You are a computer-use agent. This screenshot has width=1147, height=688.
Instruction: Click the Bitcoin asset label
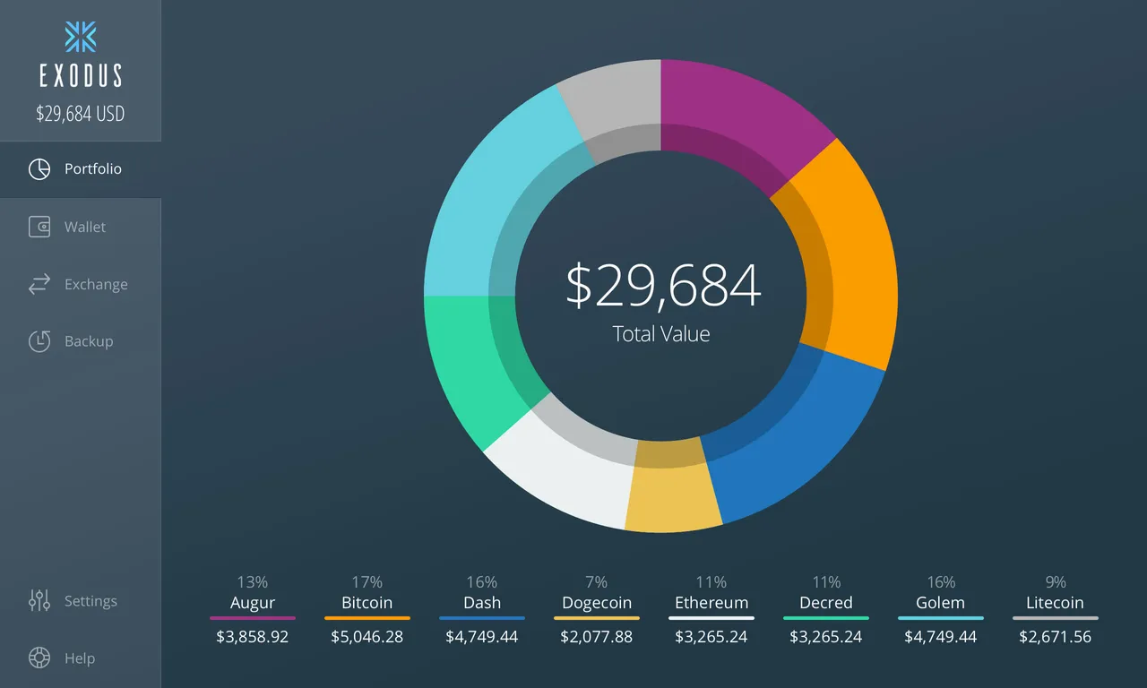coord(367,603)
